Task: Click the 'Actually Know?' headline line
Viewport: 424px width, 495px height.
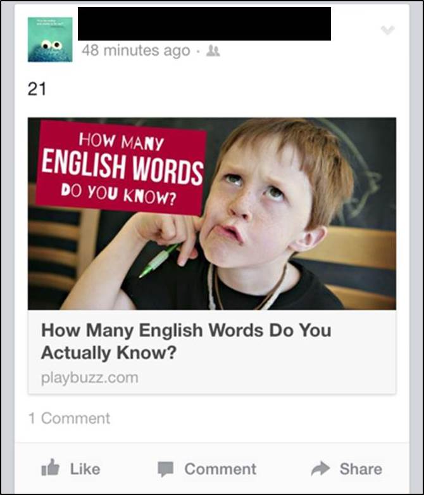Action: 108,353
